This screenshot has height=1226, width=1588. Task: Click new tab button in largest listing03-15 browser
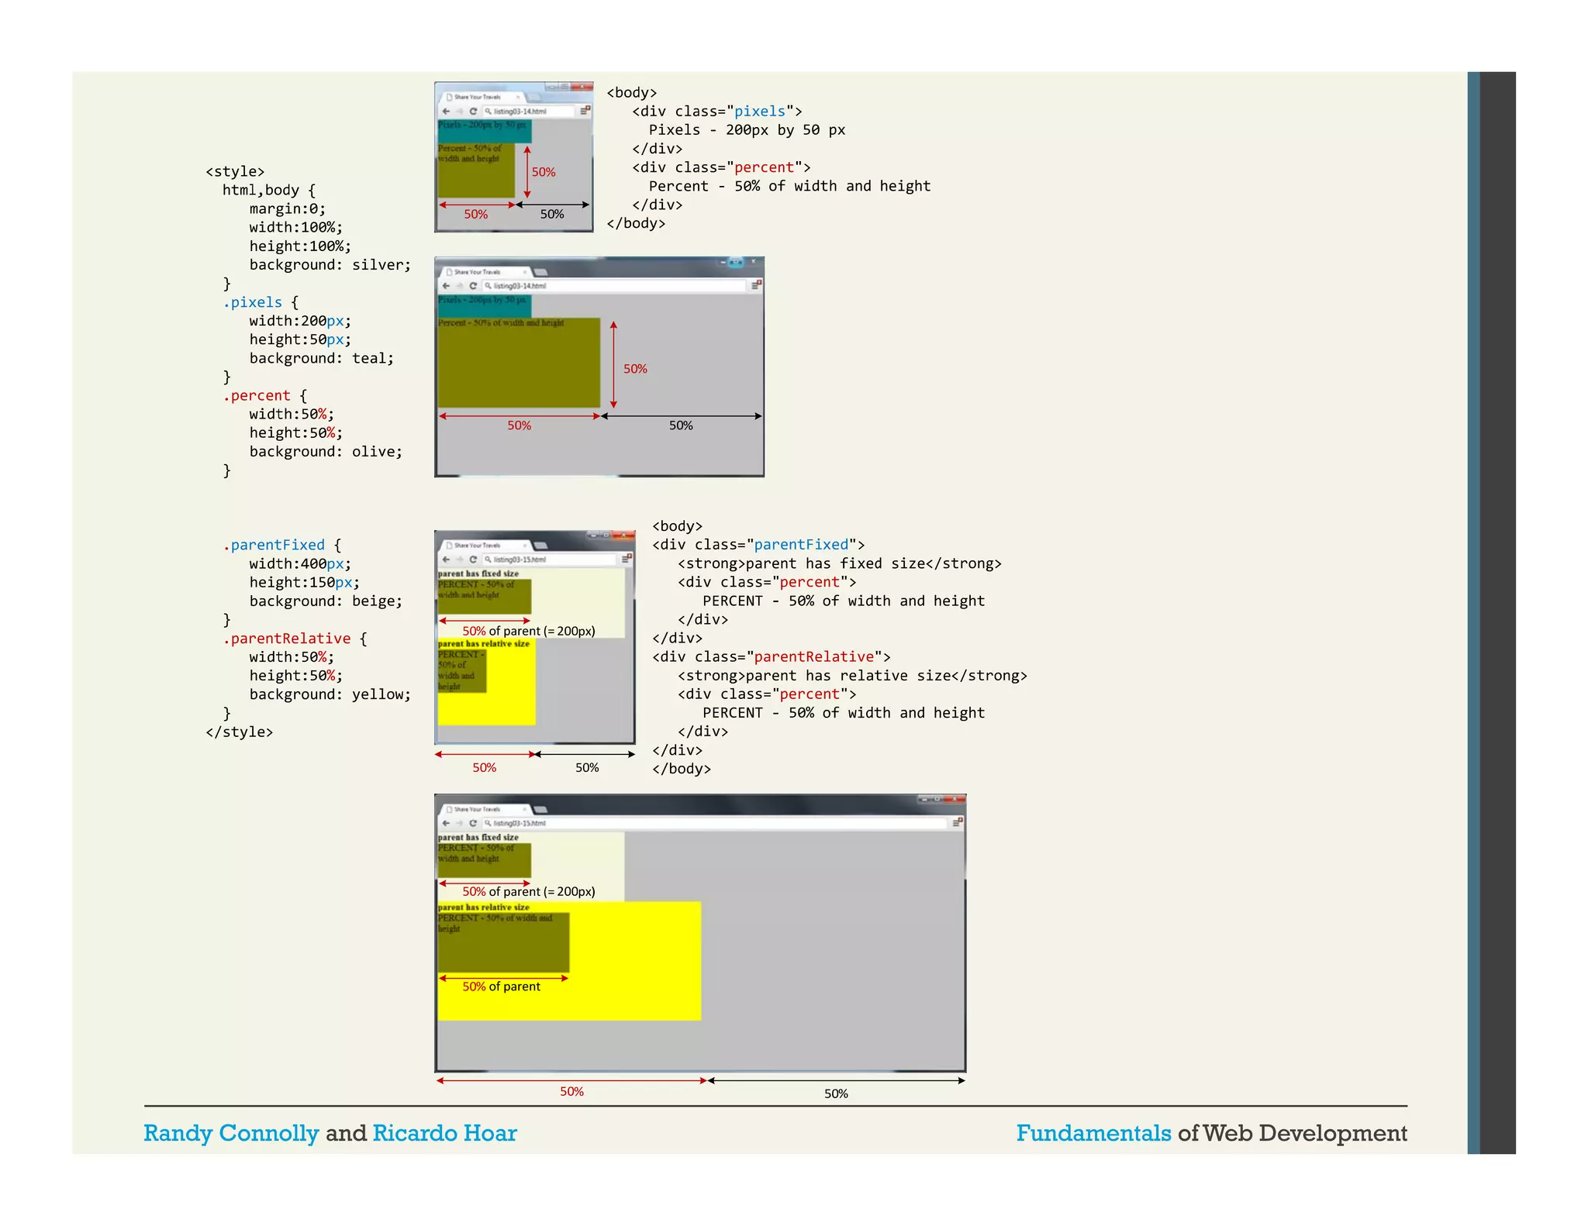540,809
